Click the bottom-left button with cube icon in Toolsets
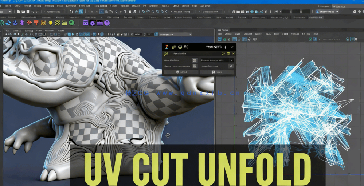The image size is (364, 186). tap(181, 72)
